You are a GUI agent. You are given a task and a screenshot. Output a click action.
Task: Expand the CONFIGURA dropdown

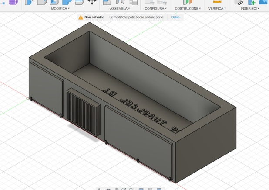[155, 9]
